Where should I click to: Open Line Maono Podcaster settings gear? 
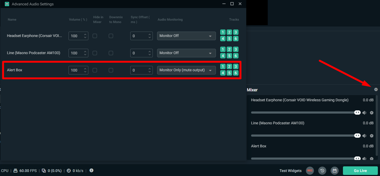pos(372,136)
